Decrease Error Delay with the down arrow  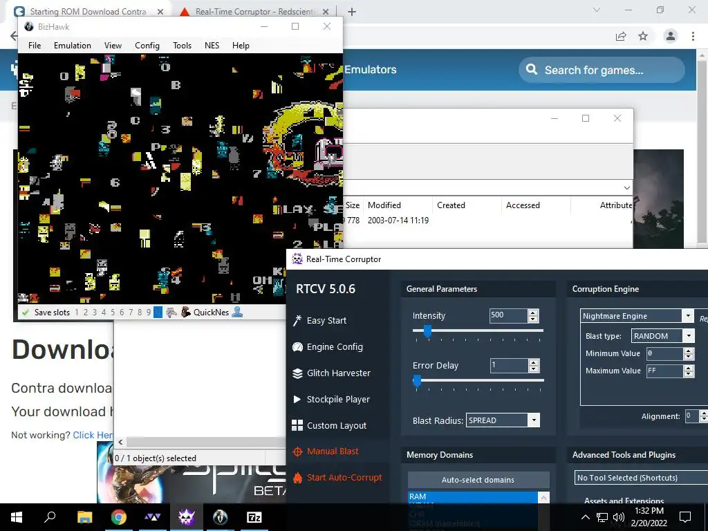(x=533, y=369)
